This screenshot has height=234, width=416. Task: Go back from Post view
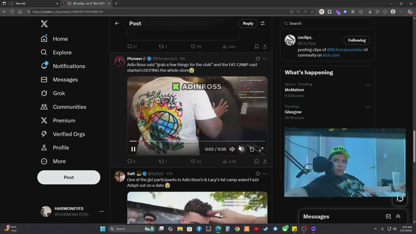click(x=117, y=23)
